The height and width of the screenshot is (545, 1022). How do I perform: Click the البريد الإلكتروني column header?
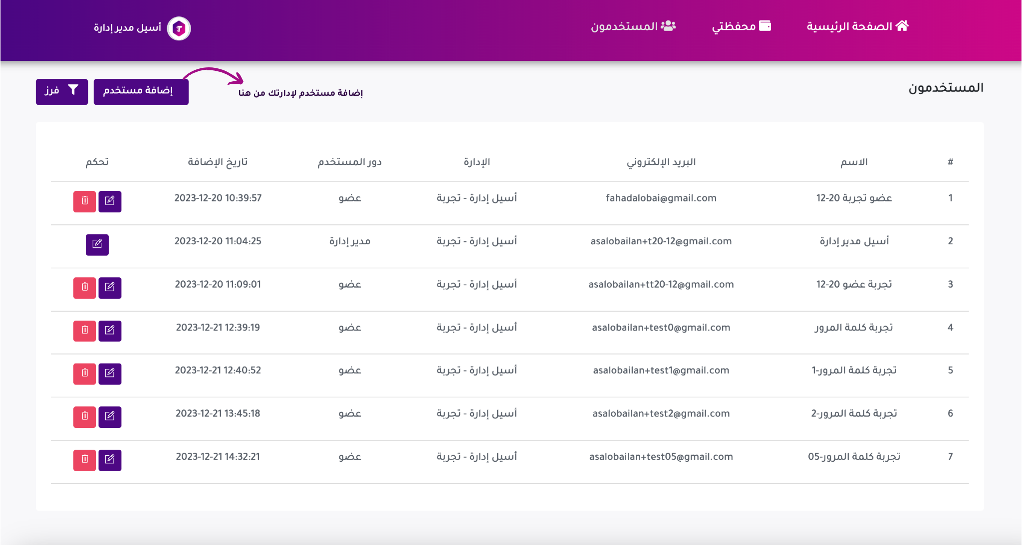coord(661,162)
